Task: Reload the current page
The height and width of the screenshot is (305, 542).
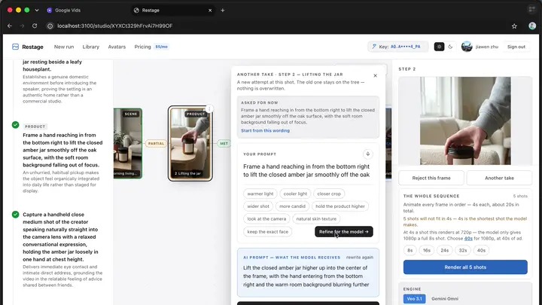Action: point(35,26)
